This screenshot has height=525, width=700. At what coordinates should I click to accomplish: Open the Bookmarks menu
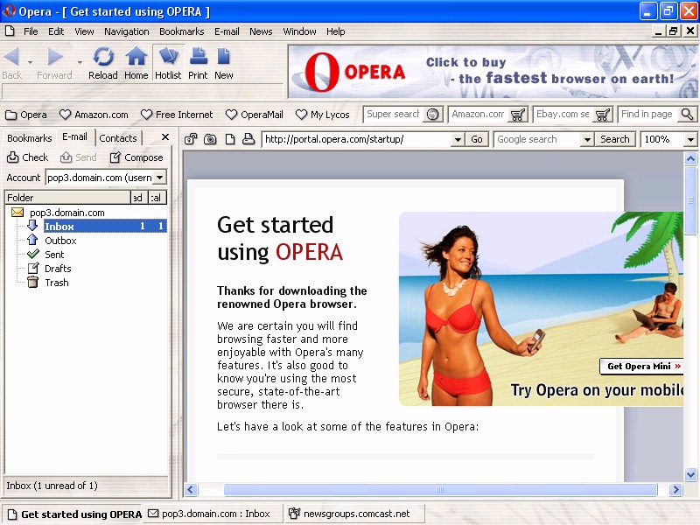(182, 31)
